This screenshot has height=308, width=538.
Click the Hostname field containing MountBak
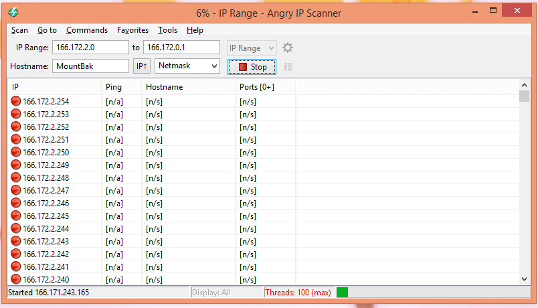(90, 66)
